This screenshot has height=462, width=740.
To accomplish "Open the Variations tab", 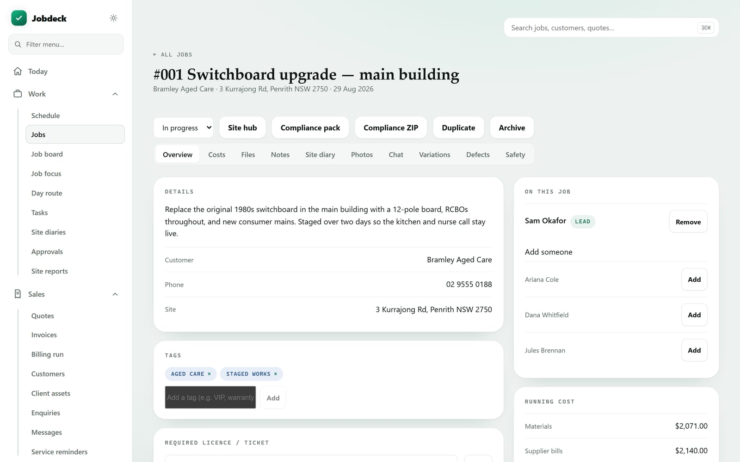I will [435, 154].
